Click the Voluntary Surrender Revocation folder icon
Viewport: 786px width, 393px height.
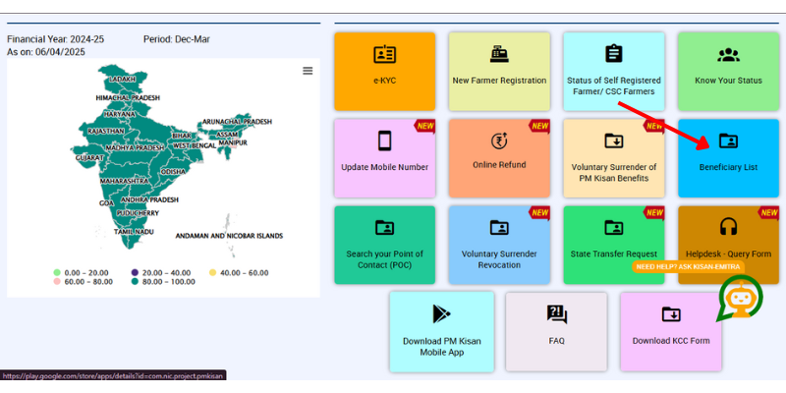point(499,228)
